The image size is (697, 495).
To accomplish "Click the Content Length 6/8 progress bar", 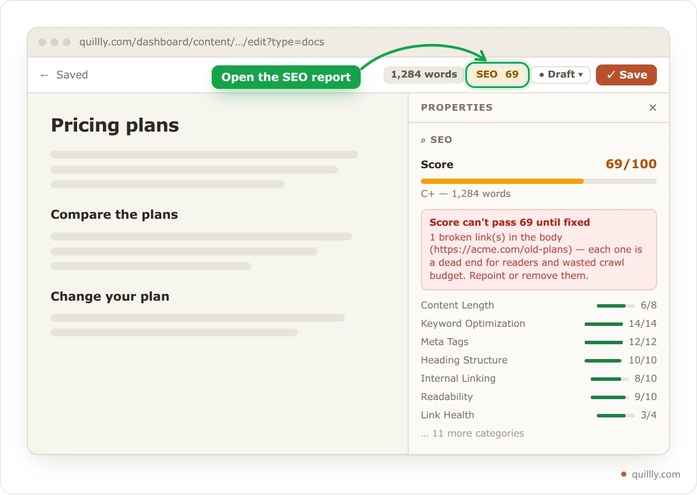I will (x=616, y=306).
